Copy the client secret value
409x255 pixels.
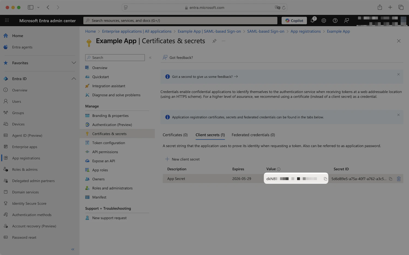pyautogui.click(x=325, y=179)
